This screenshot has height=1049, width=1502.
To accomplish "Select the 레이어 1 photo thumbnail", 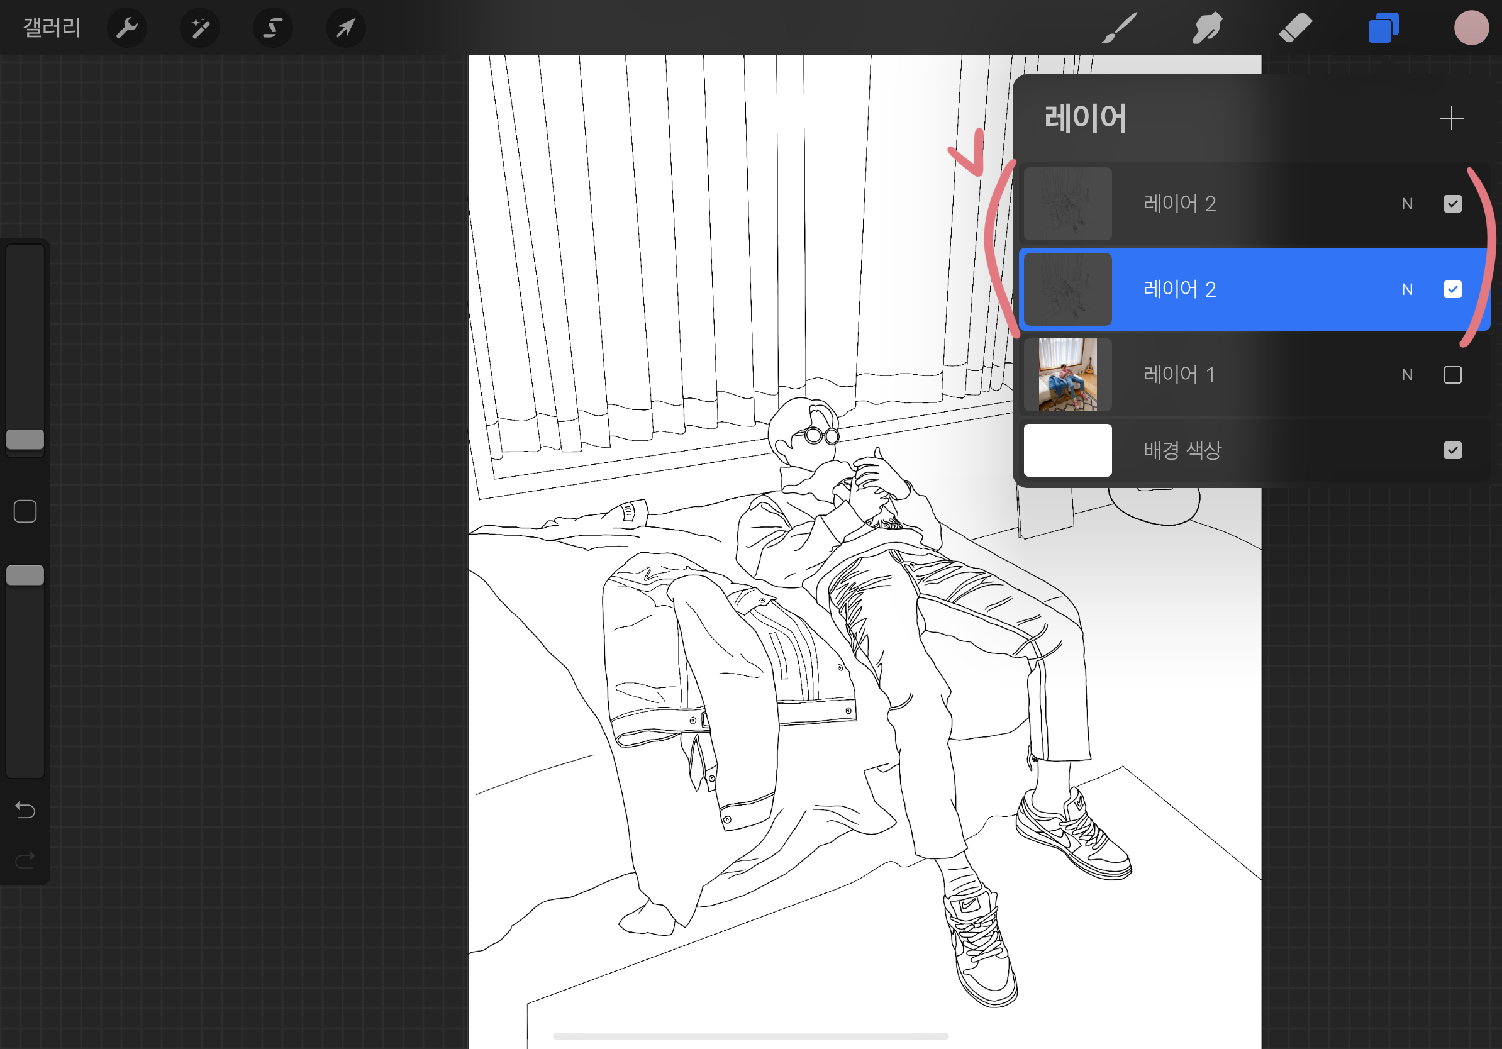I will 1067,375.
